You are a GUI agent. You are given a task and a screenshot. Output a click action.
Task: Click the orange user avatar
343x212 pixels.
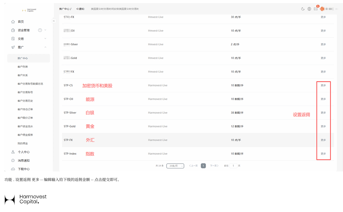(322, 9)
